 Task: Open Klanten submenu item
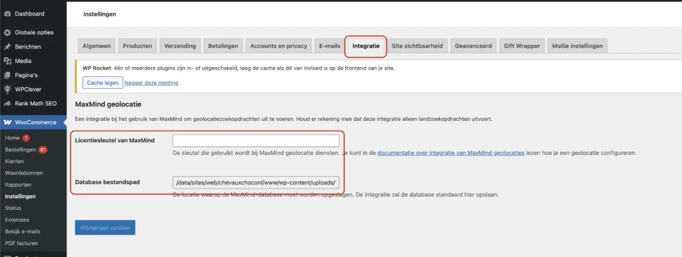pos(15,161)
